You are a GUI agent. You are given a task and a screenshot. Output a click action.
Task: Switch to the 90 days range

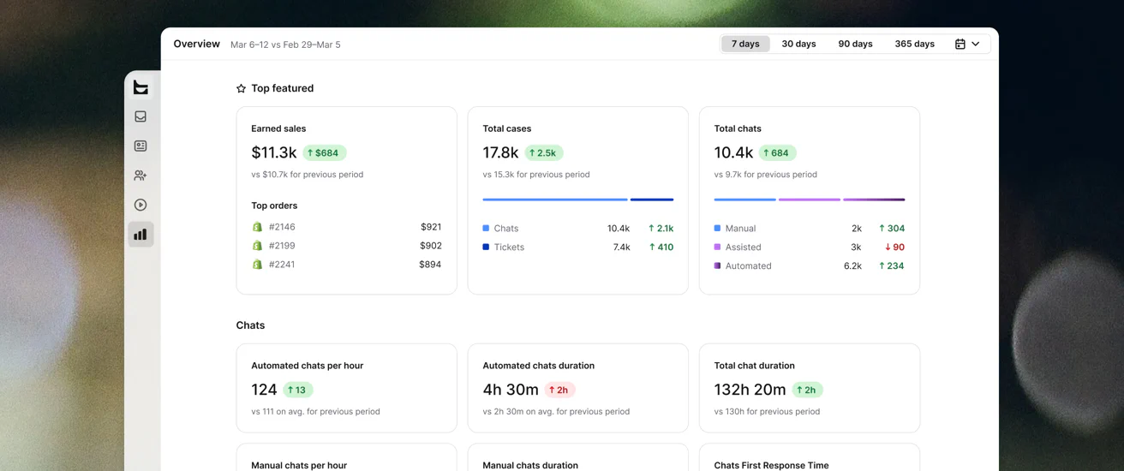(855, 44)
